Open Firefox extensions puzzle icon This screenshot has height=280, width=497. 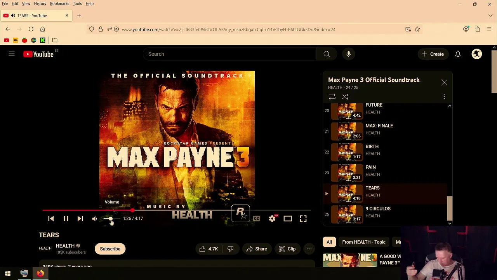click(478, 29)
